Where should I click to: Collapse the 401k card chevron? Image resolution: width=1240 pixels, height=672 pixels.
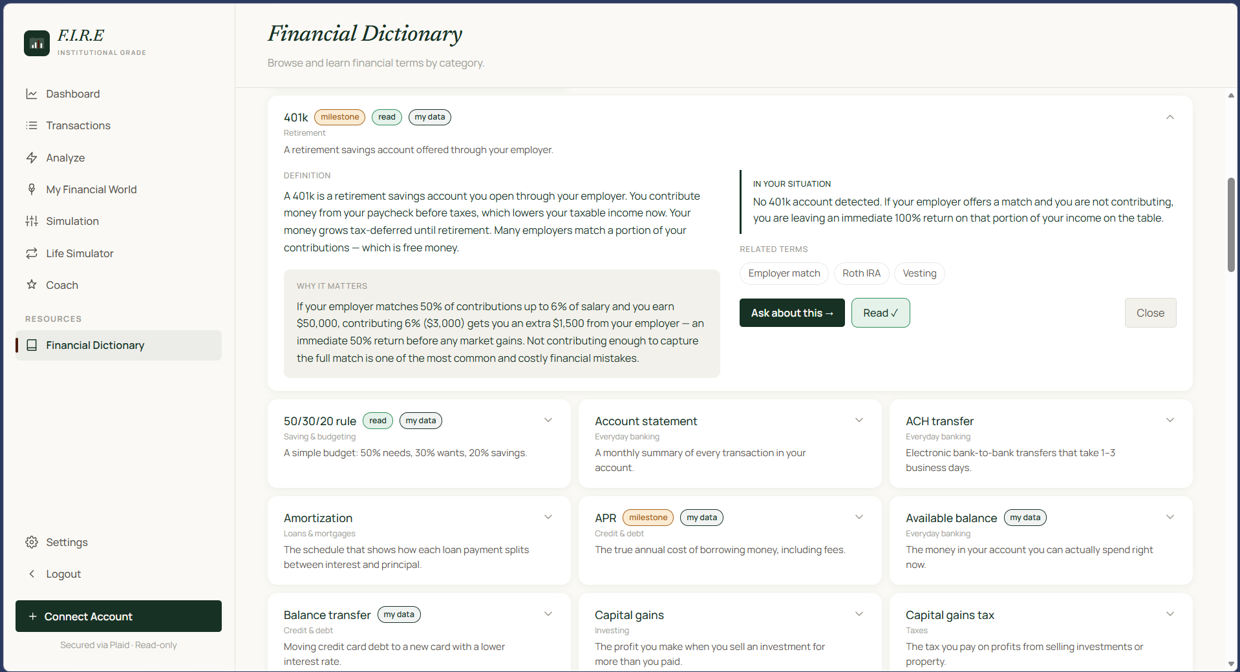point(1170,117)
